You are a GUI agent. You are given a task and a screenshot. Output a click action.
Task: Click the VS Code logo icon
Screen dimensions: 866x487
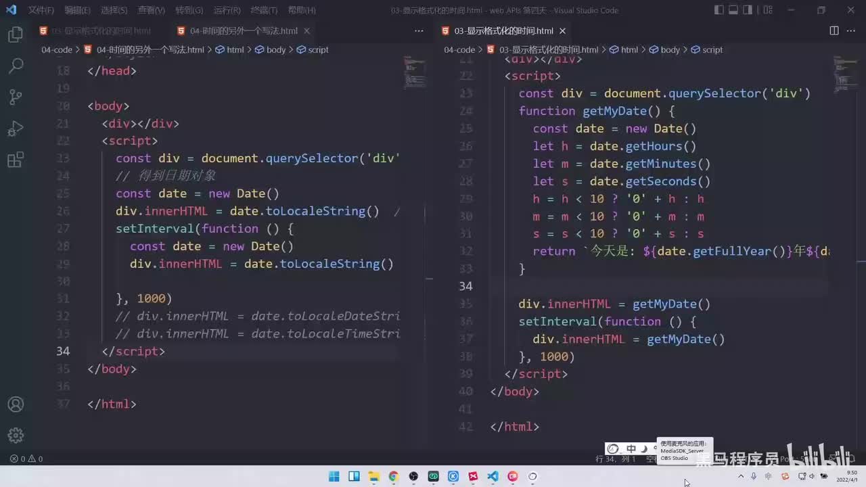pyautogui.click(x=11, y=10)
